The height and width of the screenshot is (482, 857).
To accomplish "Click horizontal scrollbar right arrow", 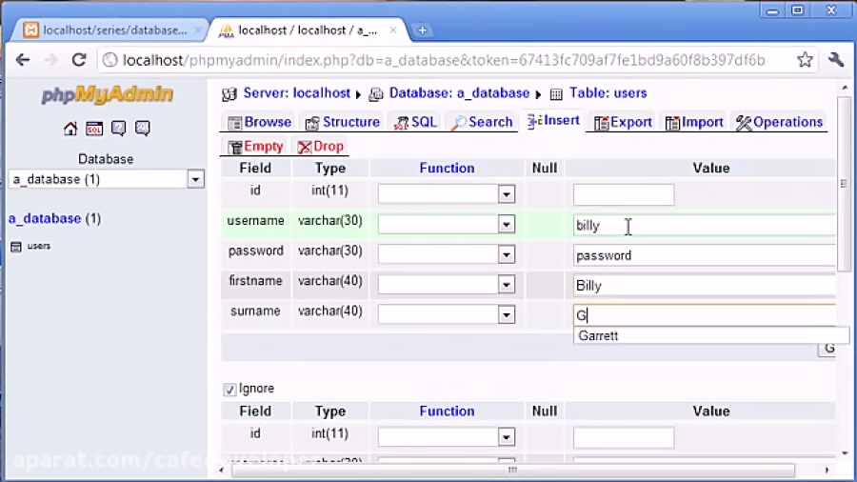I will [827, 470].
